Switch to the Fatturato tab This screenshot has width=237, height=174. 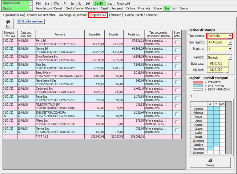tap(115, 15)
